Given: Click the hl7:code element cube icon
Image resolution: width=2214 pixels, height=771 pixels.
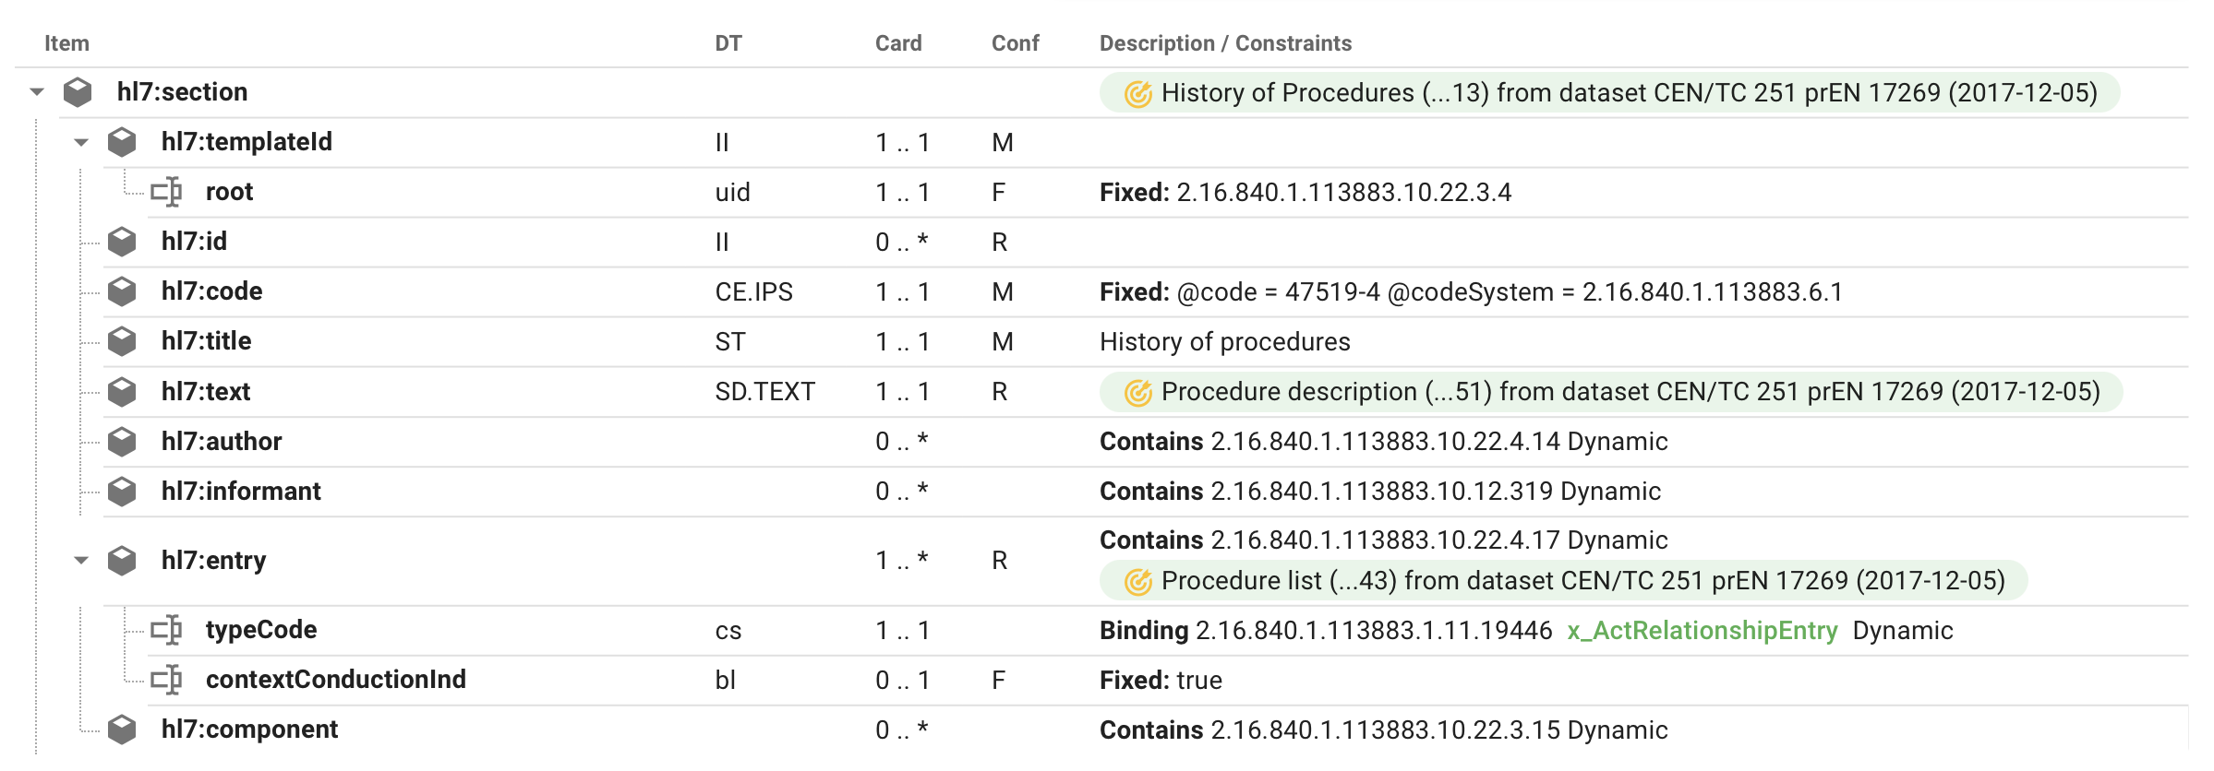Looking at the screenshot, I should click(122, 291).
